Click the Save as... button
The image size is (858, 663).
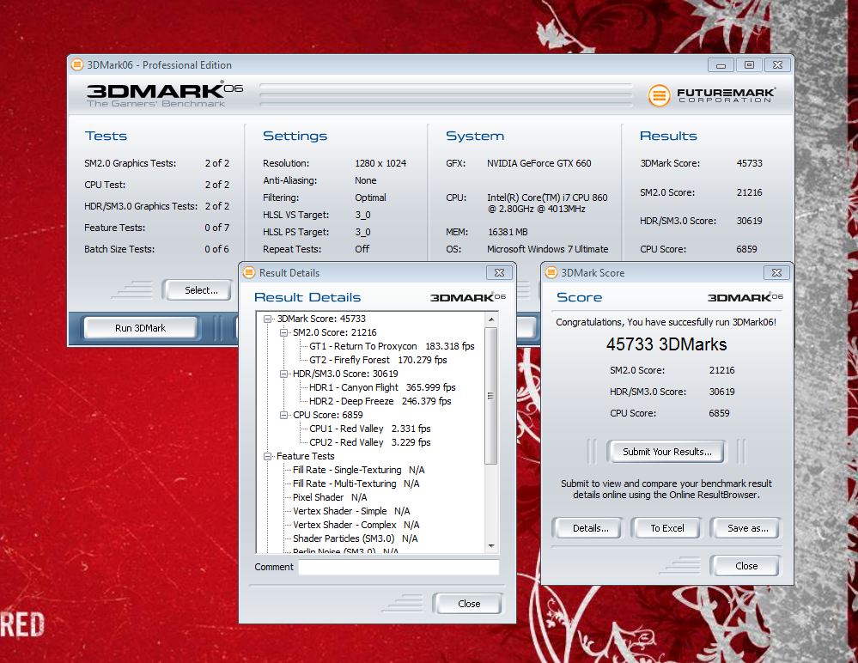pos(747,528)
